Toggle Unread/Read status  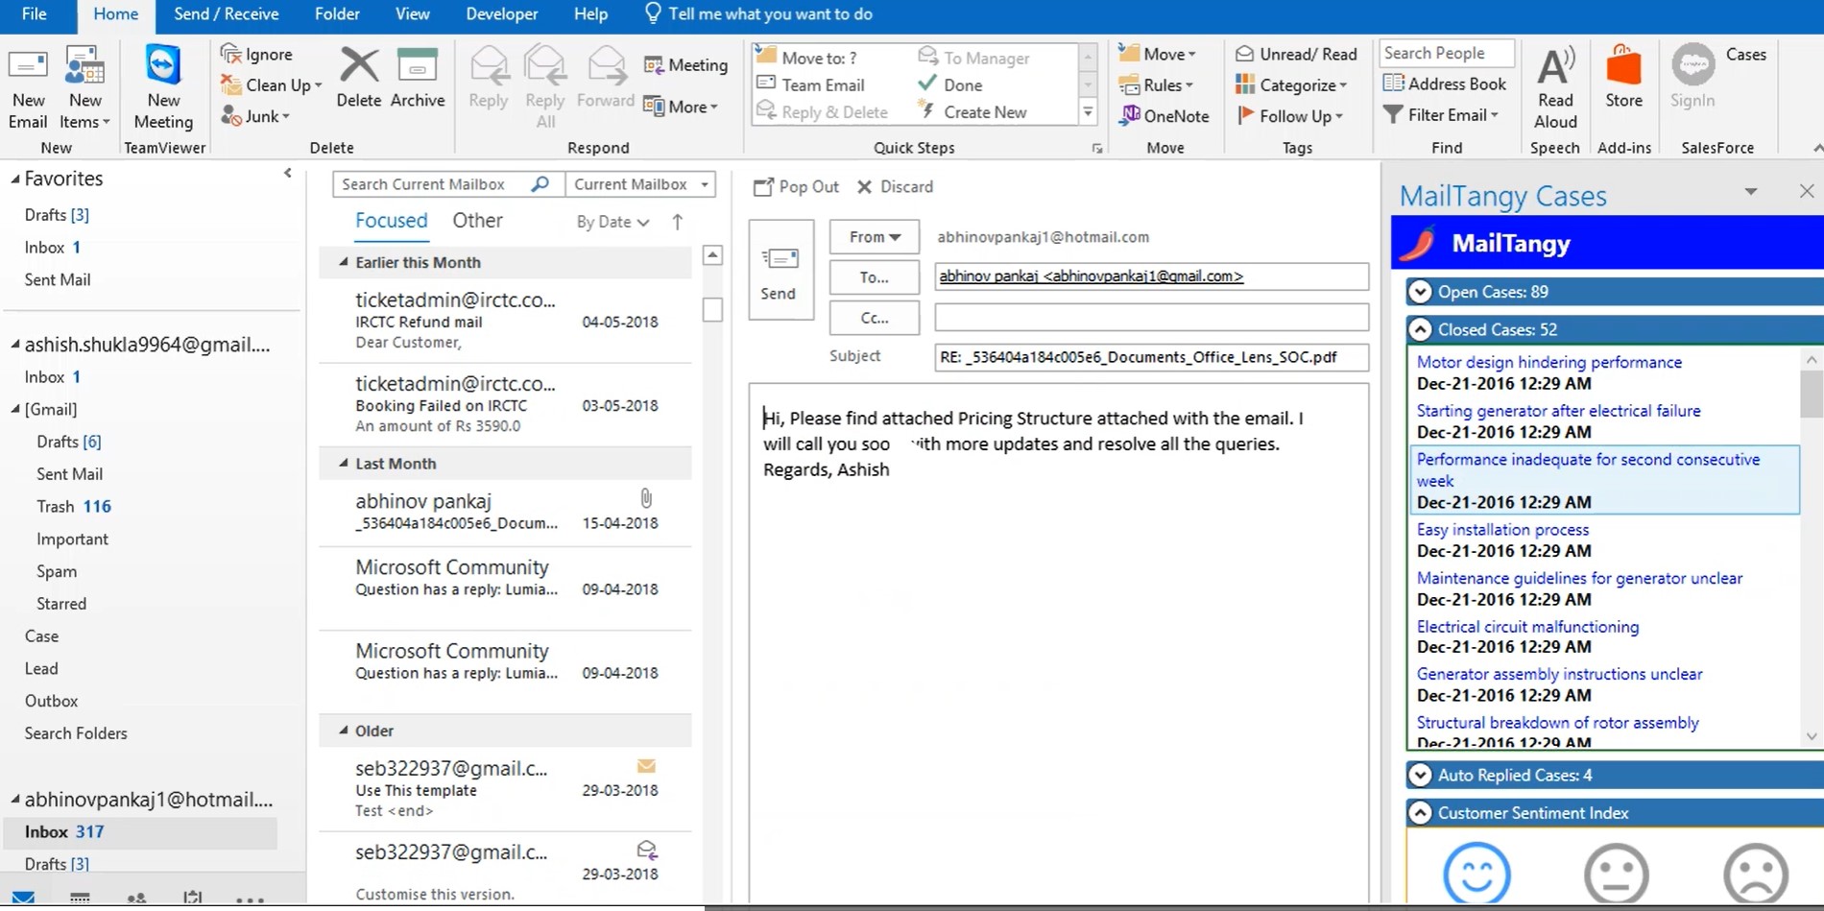(1296, 54)
